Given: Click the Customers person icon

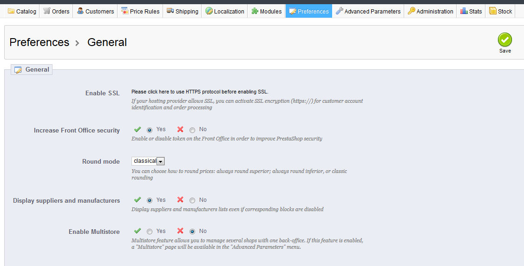Looking at the screenshot, I should point(80,11).
